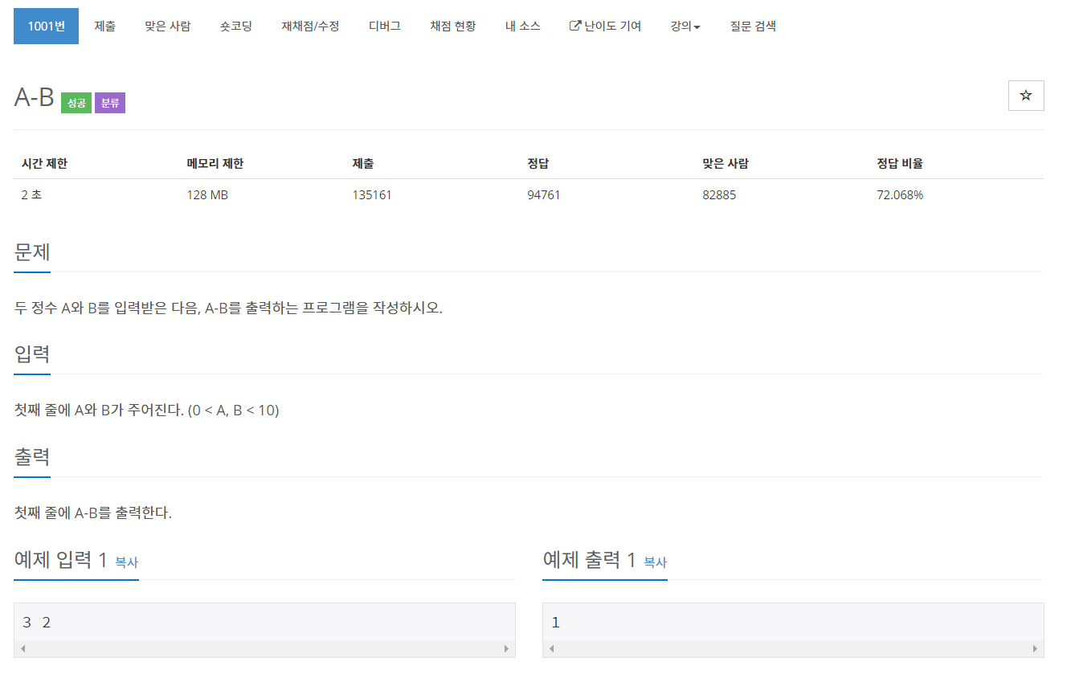Click left scroll arrow of example output
The image size is (1071, 674).
(x=551, y=648)
